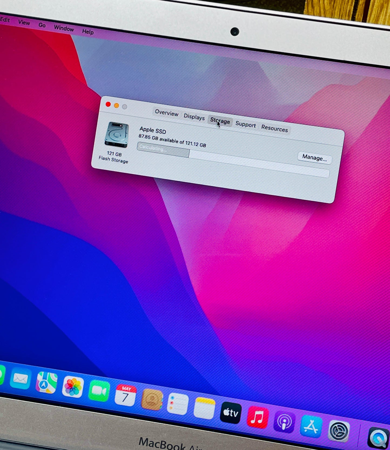Close the About This Mac window
The image size is (390, 450).
coord(108,104)
